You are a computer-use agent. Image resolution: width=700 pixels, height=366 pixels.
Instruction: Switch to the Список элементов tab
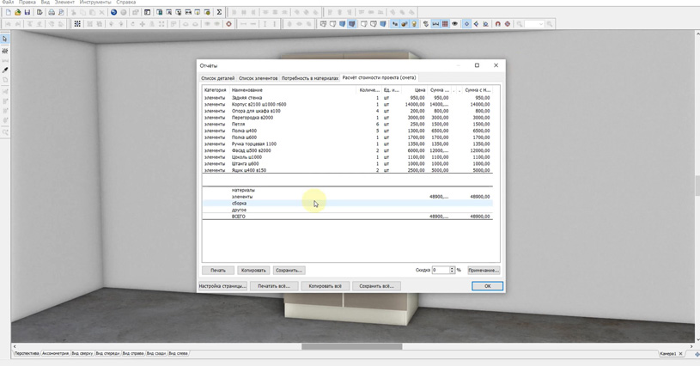[x=258, y=78]
